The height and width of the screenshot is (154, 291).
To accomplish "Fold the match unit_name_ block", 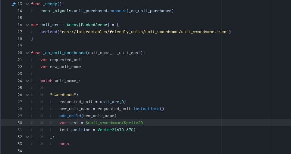I will coord(28,81).
